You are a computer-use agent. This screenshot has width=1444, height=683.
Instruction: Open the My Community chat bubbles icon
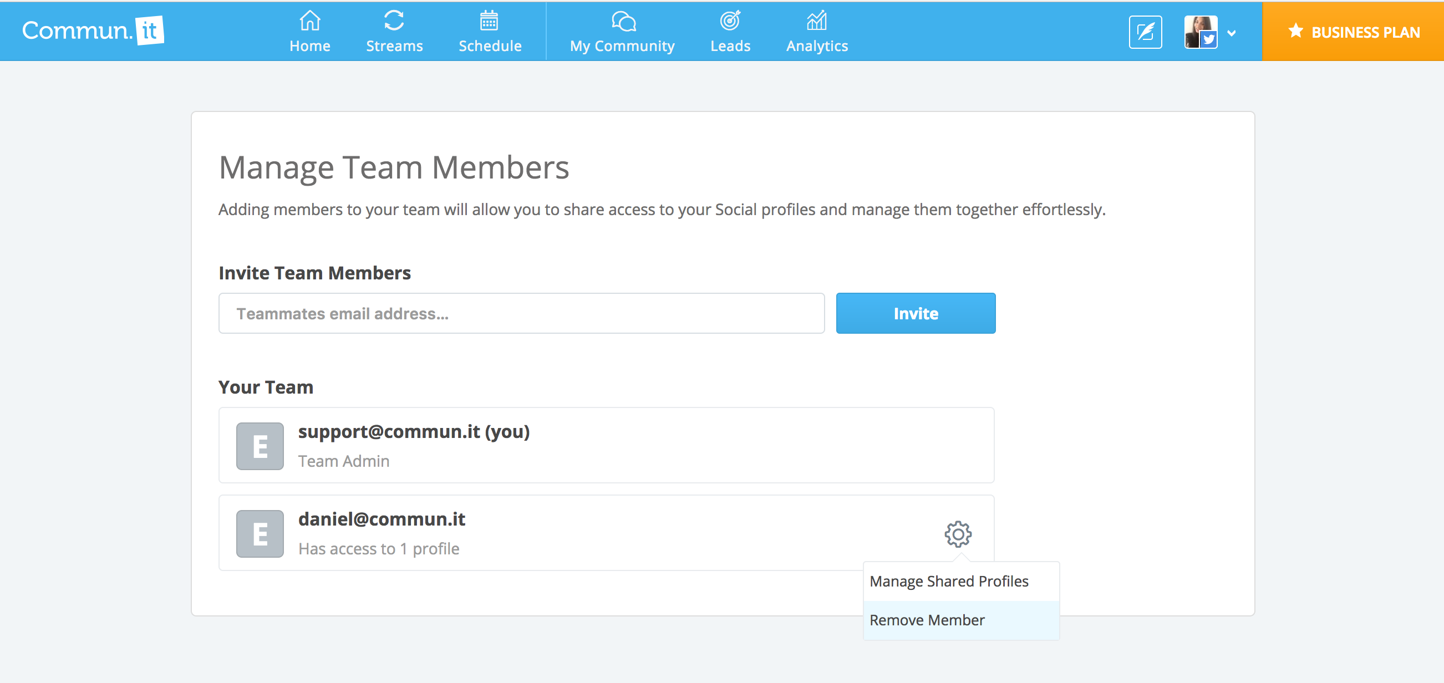pyautogui.click(x=623, y=21)
